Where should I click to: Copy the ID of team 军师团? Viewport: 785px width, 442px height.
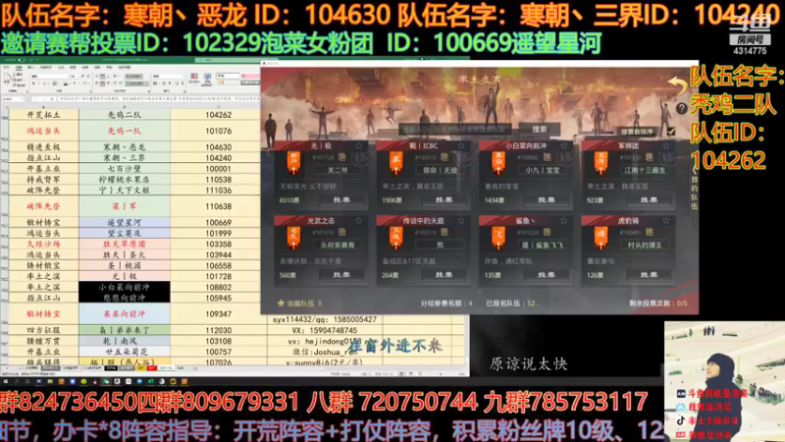[650, 157]
